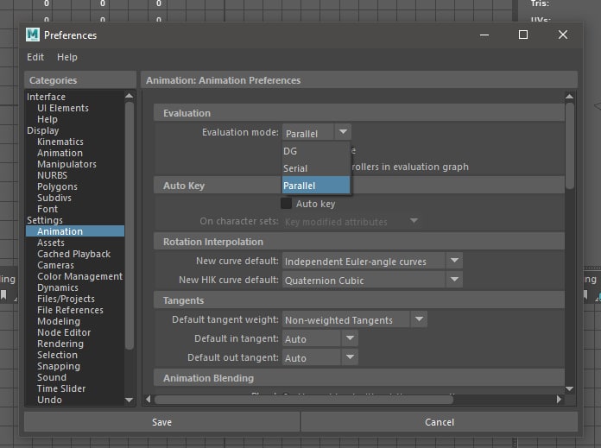
Task: Click horizontal scrollbar right arrow
Action: click(559, 400)
